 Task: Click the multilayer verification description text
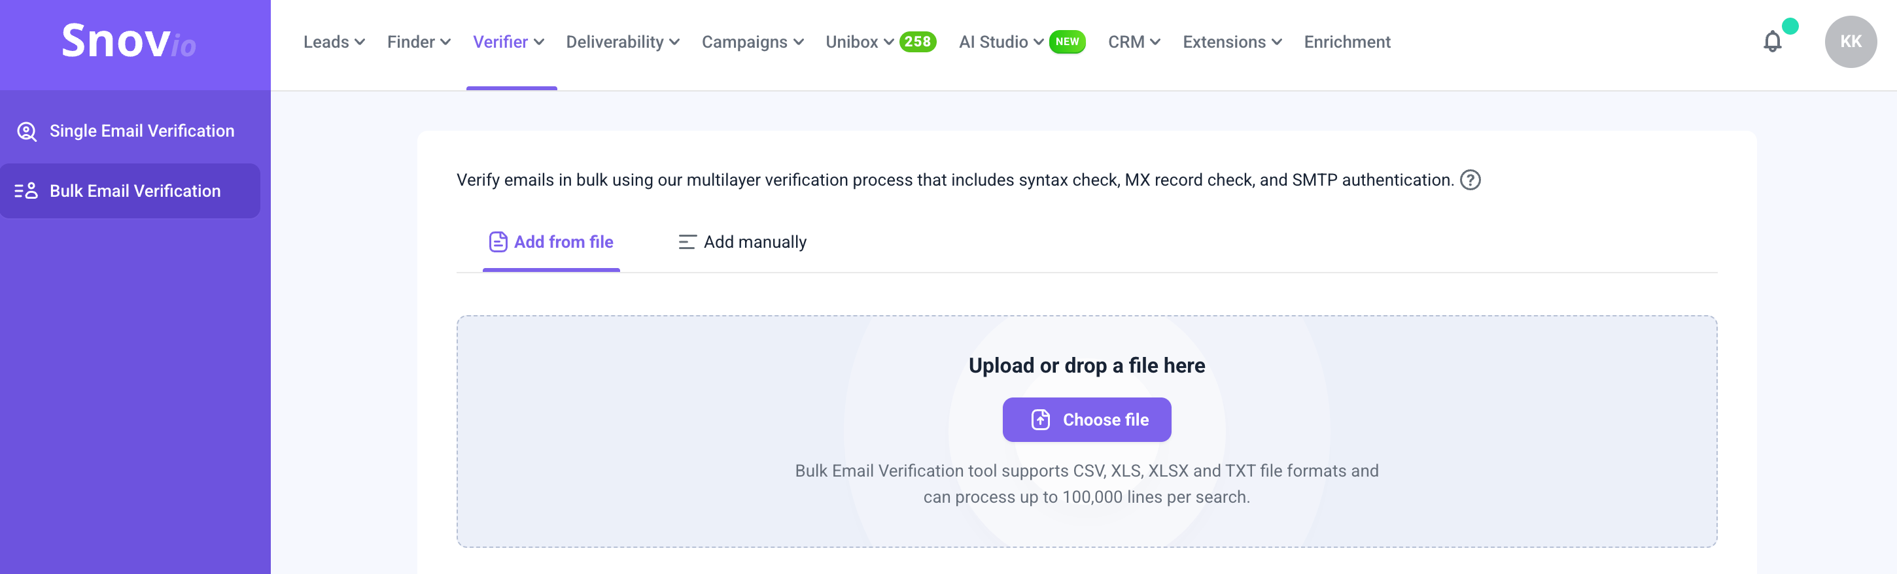(x=955, y=180)
